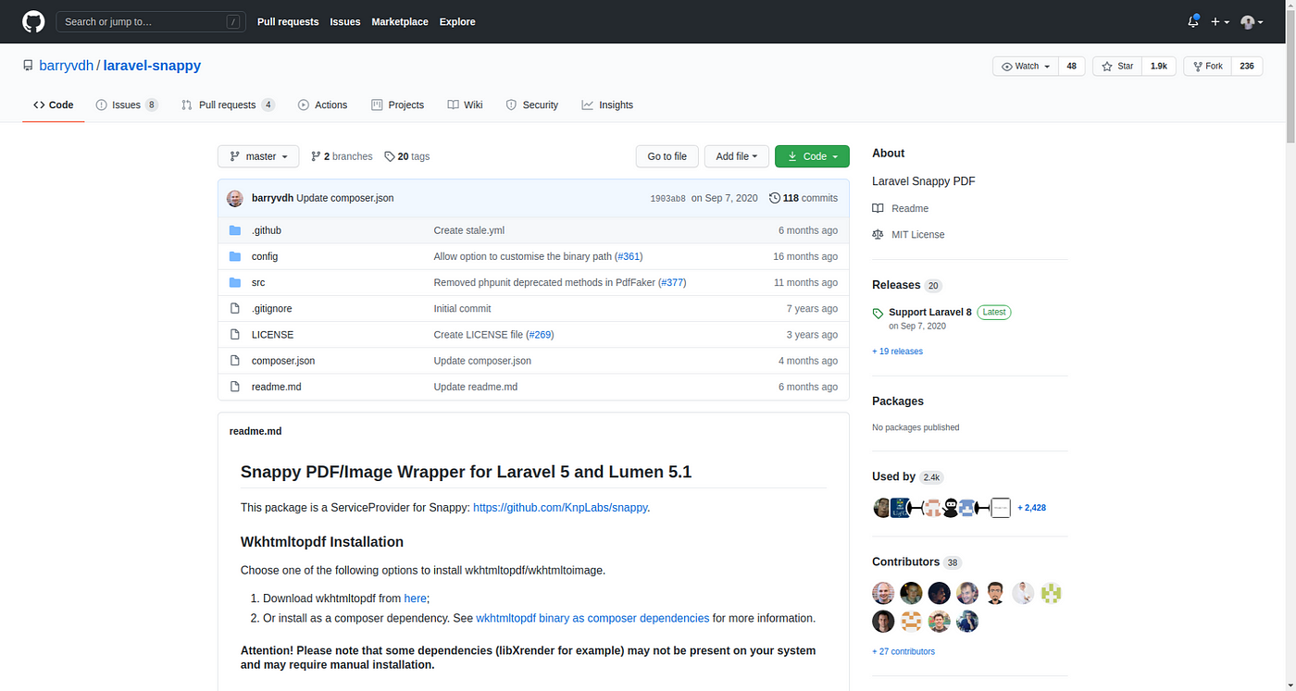Click the + 19 releases link
The image size is (1296, 691).
pyautogui.click(x=897, y=352)
